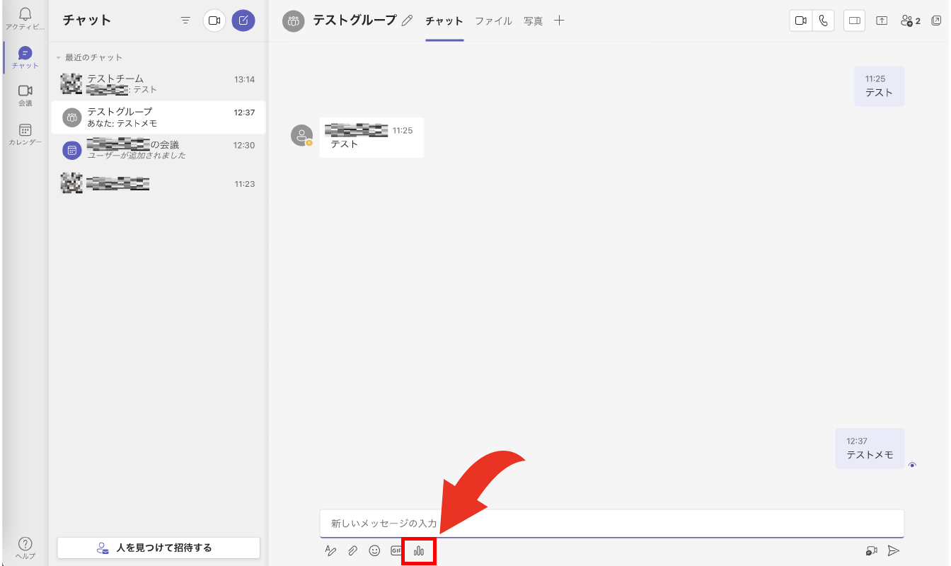Collapse the 最近のチャット section
The image size is (951, 566).
59,57
